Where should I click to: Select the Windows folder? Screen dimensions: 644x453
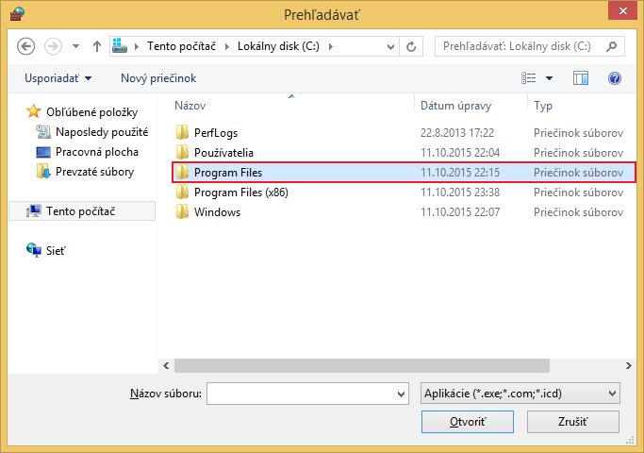tap(404, 211)
